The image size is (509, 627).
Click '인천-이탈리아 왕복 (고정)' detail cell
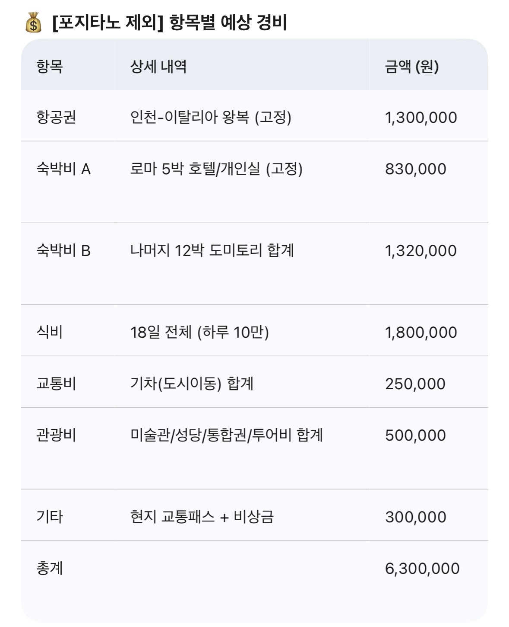tap(211, 117)
